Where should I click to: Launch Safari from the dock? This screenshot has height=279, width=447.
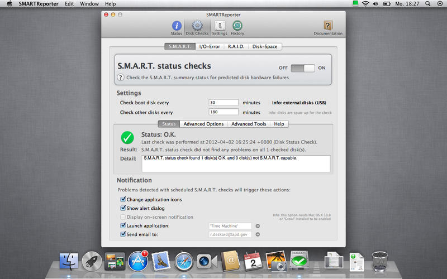(184, 261)
